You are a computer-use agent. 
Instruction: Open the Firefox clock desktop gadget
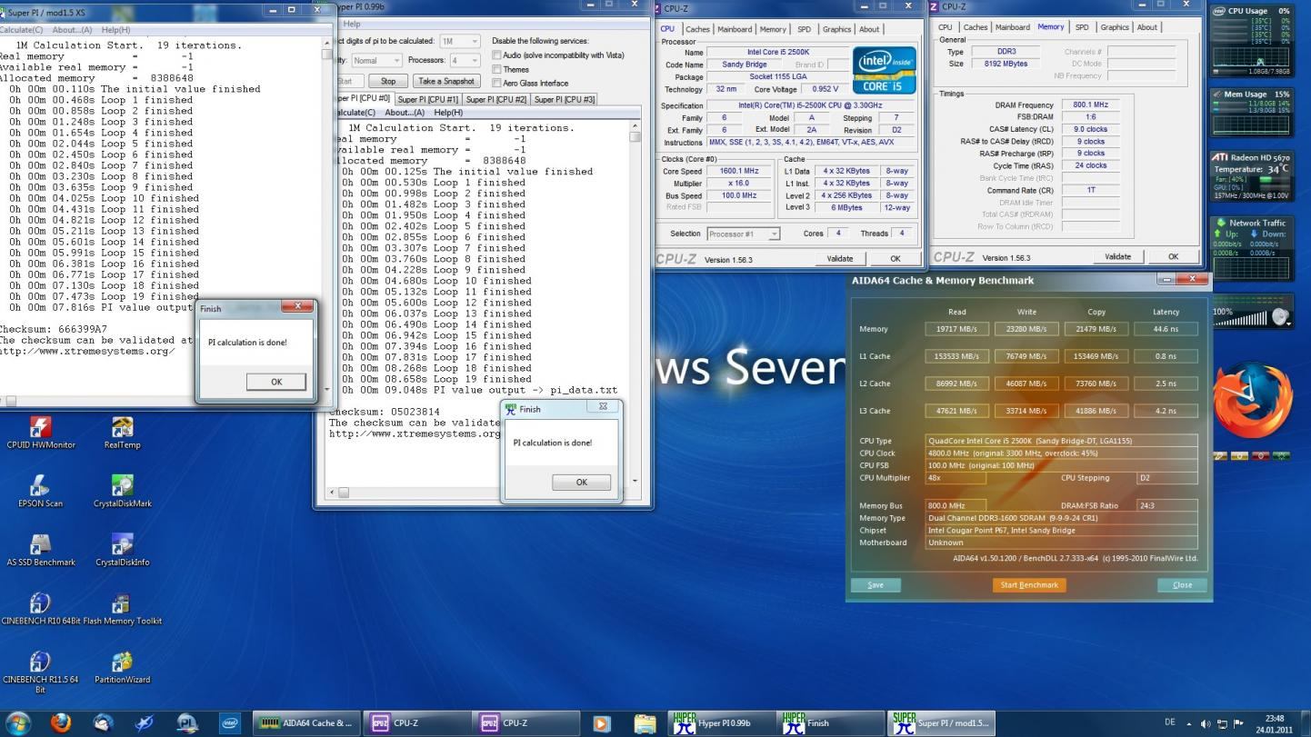pos(1251,402)
